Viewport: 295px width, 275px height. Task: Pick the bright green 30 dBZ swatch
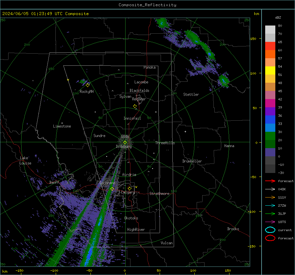coord(270,136)
